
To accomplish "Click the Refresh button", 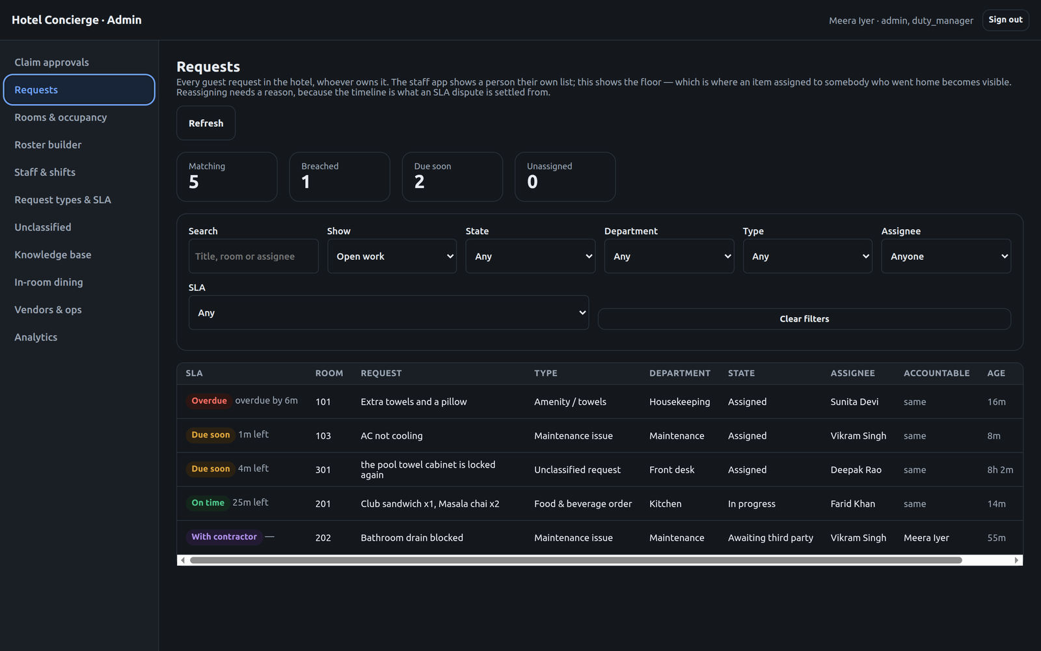I will (206, 123).
